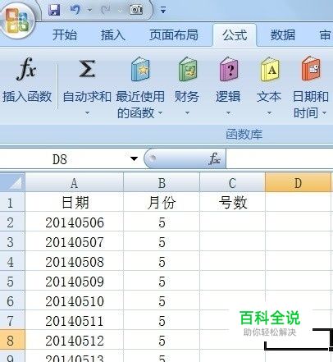Save the workbook with floppy icon
Screen dimensions: 333x362
pos(54,10)
